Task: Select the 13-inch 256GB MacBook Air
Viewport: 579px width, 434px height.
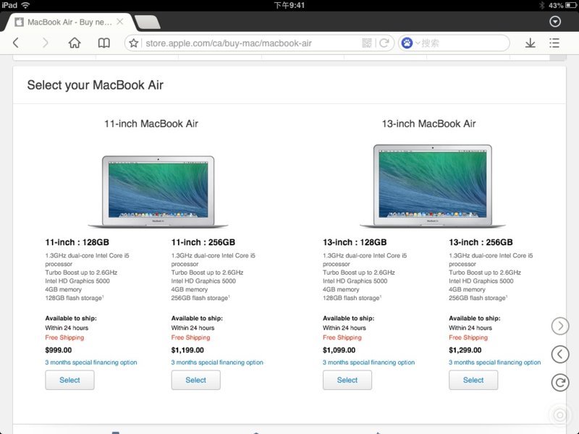Action: pos(473,380)
